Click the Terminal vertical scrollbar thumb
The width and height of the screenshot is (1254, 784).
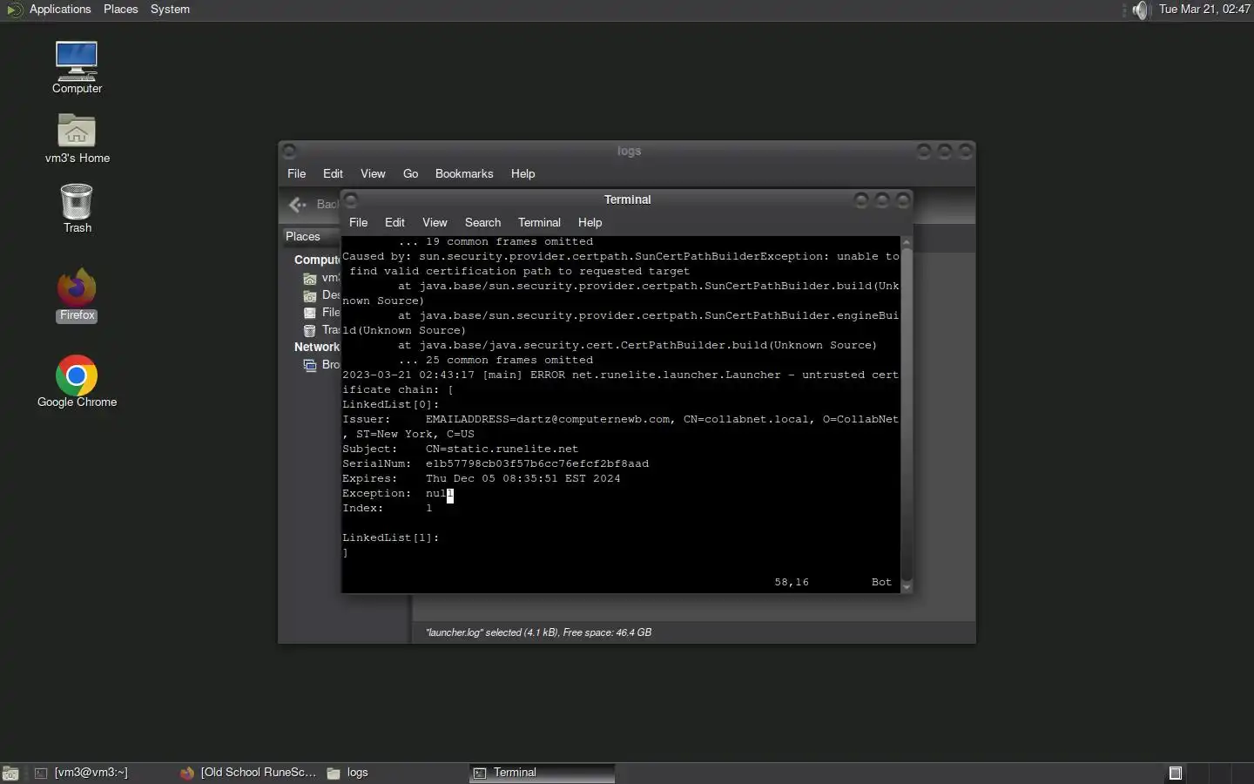point(907,415)
